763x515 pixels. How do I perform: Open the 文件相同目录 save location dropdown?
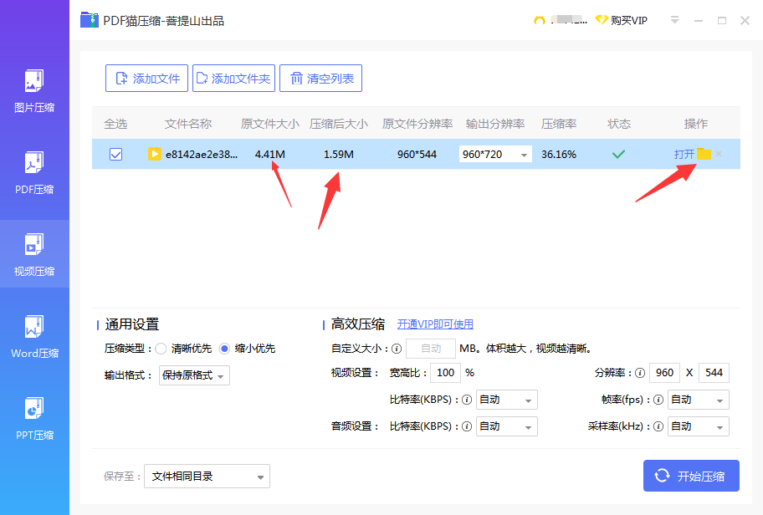coord(207,476)
